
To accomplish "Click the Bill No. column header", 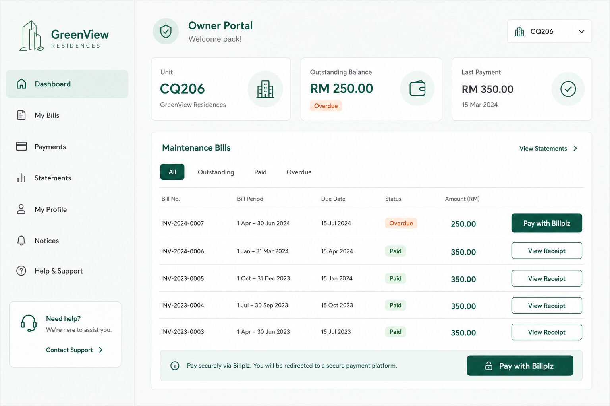I will [170, 199].
